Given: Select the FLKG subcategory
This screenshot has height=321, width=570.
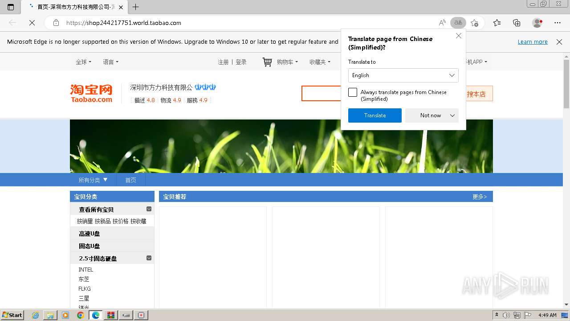Looking at the screenshot, I should click(x=85, y=289).
